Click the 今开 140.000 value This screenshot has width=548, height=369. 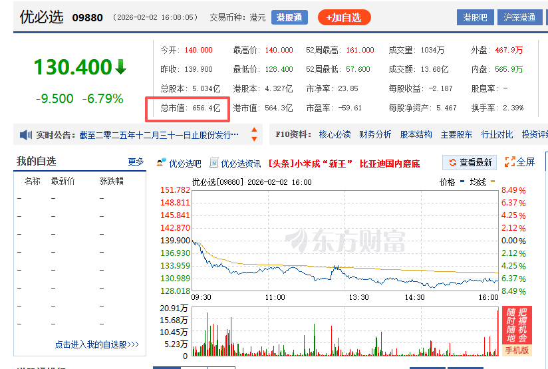(198, 50)
